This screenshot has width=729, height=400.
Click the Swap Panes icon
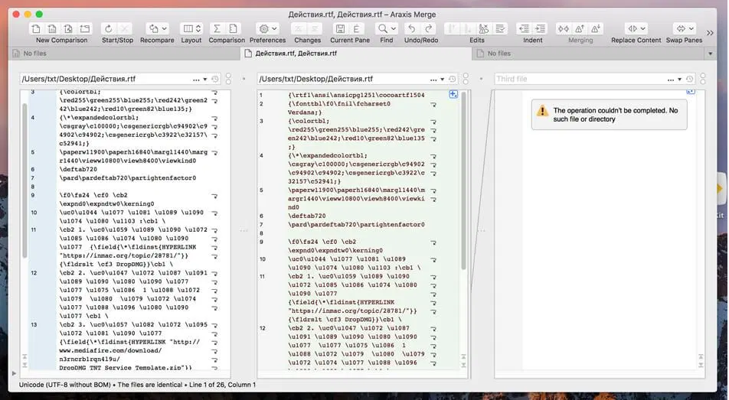[x=684, y=28]
